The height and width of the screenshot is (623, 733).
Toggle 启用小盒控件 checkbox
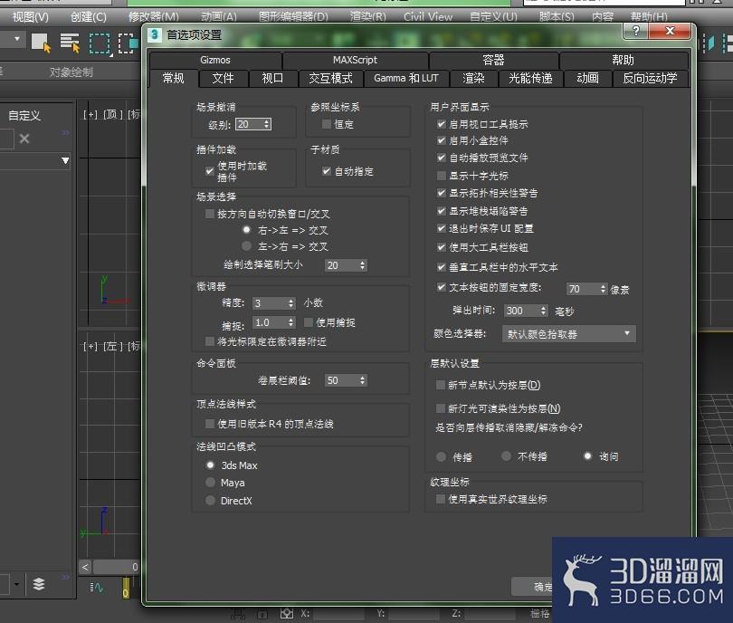(441, 140)
